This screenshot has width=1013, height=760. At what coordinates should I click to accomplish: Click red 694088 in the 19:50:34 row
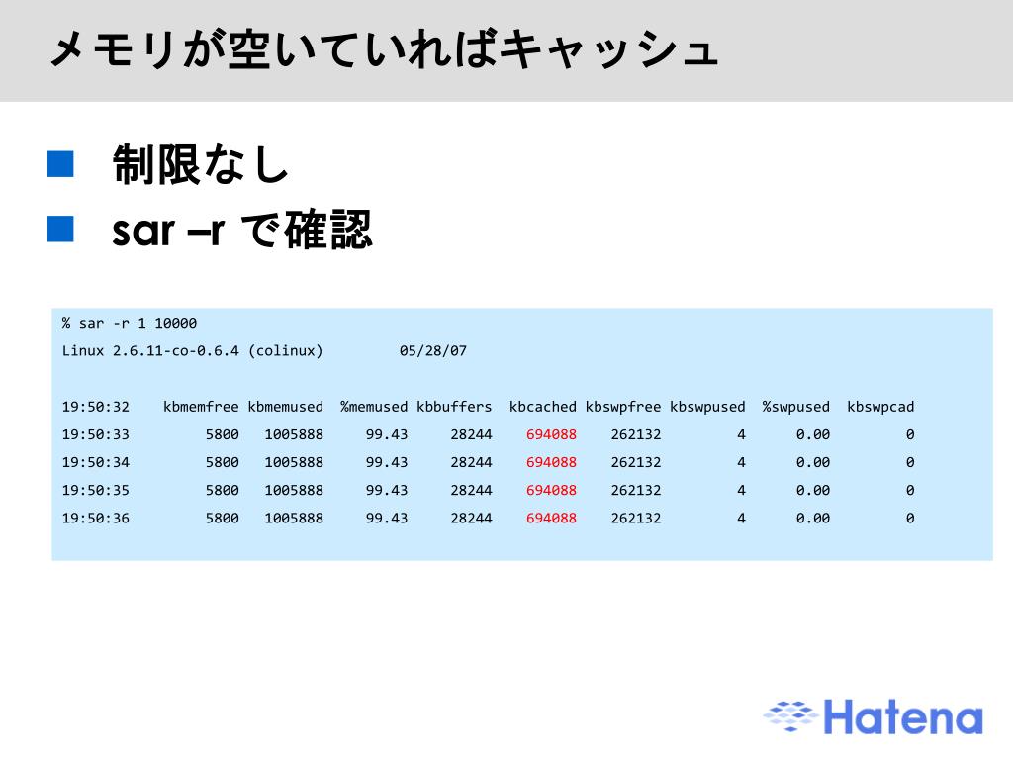tap(551, 462)
